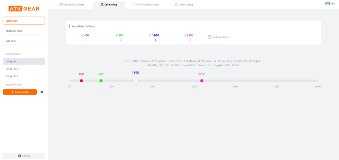Image resolution: width=339 pixels, height=160 pixels.
Task: Click the Create Profiles button
Action: (x=20, y=92)
